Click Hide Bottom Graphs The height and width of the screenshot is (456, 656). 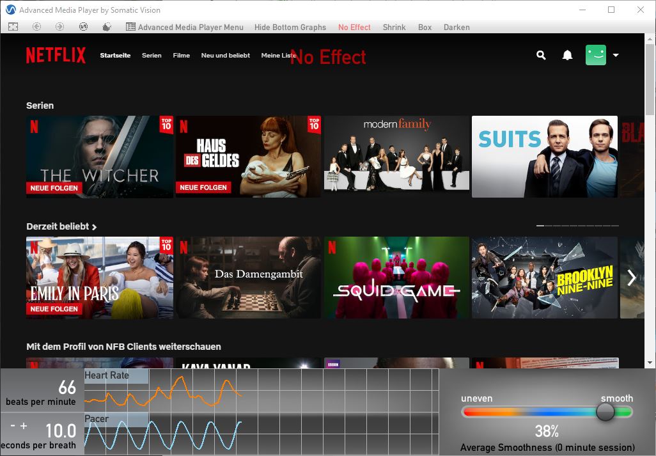click(290, 28)
